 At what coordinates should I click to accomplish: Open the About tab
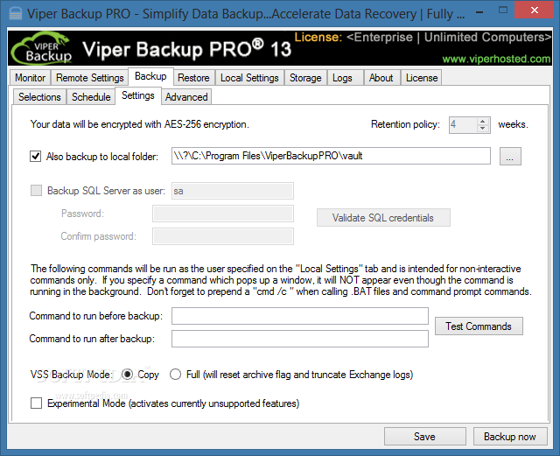pos(381,78)
